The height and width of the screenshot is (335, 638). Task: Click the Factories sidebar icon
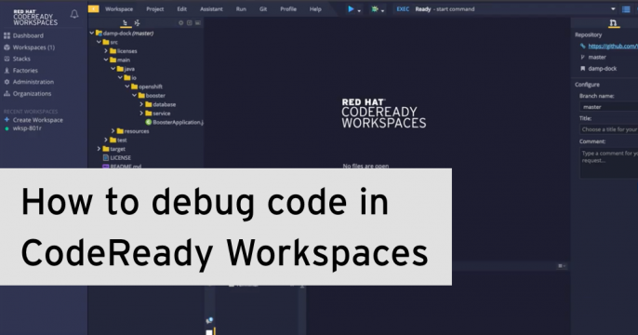7,71
